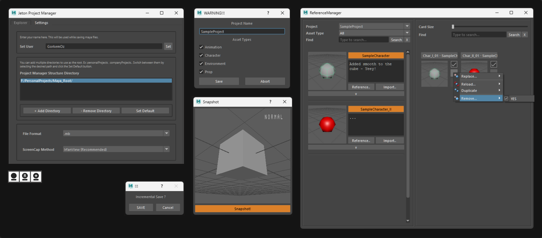The image size is (542, 238).
Task: Adjust the Card Size slider handle
Action: click(453, 27)
